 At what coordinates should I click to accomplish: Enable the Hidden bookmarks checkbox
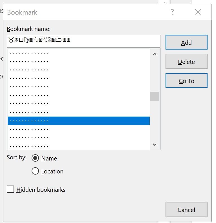10,189
